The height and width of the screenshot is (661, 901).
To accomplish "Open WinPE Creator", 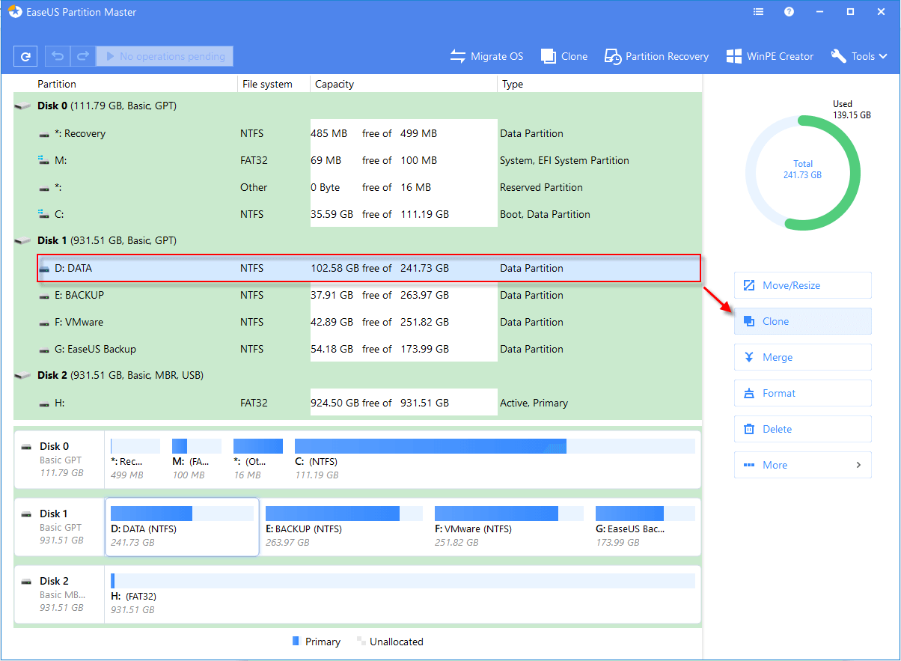I will coord(769,56).
